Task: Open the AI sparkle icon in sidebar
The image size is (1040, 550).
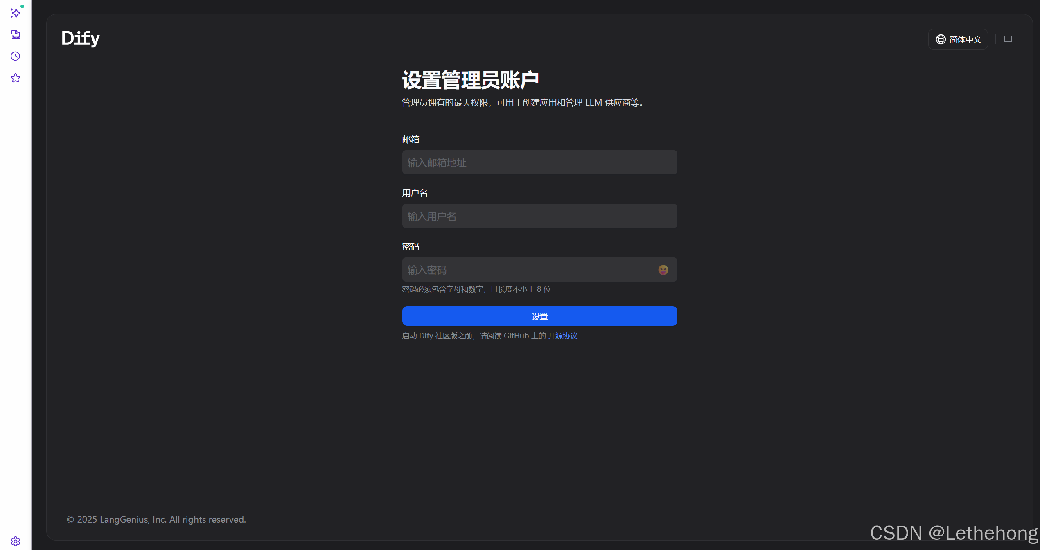Action: click(x=16, y=13)
